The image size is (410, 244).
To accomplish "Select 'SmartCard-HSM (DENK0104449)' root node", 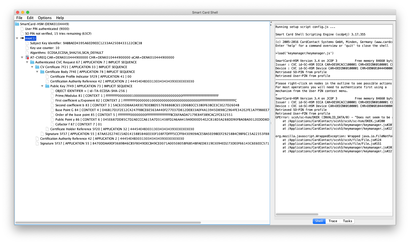I will pos(45,24).
